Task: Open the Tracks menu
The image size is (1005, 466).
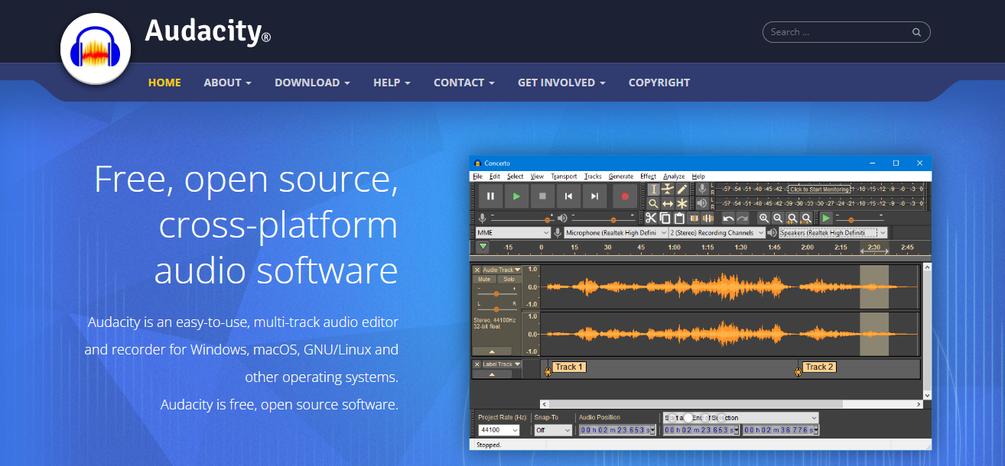Action: point(593,176)
